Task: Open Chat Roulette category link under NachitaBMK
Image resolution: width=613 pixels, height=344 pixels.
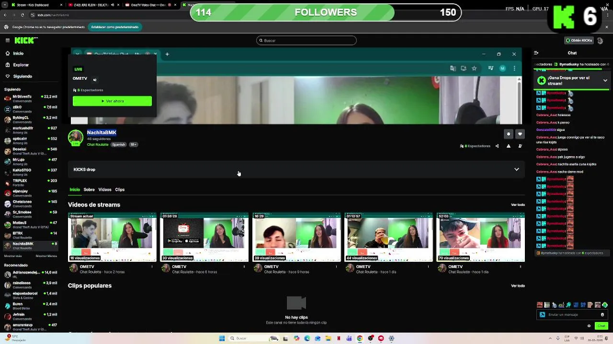Action: (98, 145)
